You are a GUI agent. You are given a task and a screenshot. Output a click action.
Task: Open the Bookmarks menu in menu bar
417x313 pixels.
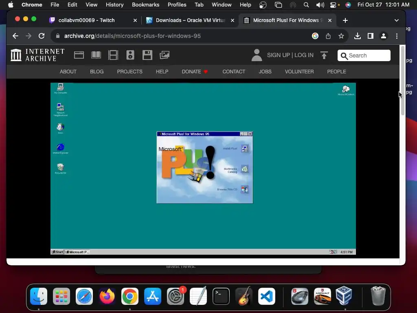[145, 4]
